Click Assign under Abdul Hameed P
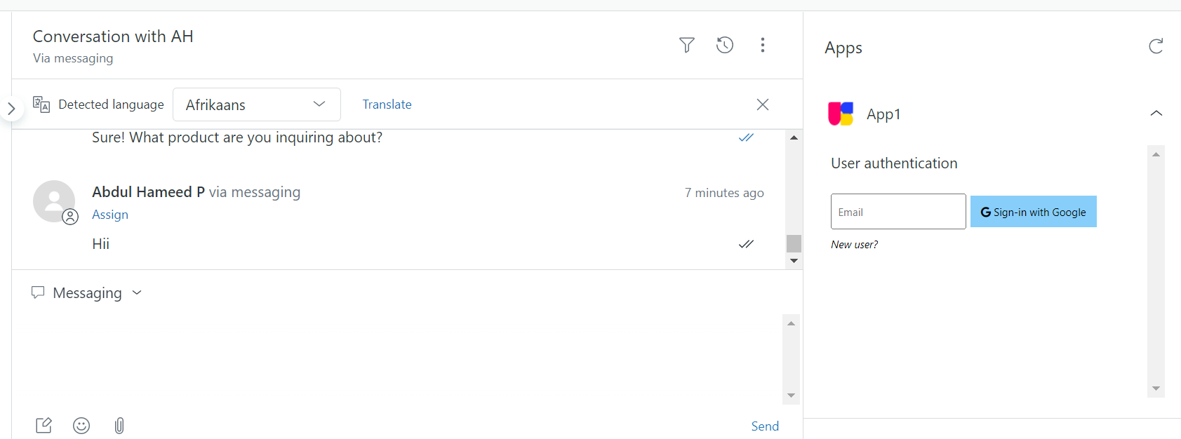The height and width of the screenshot is (439, 1181). pos(110,215)
